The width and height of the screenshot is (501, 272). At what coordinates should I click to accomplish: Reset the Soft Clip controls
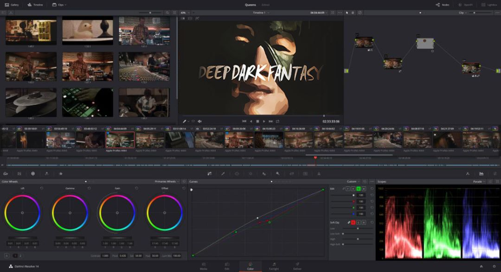[372, 222]
